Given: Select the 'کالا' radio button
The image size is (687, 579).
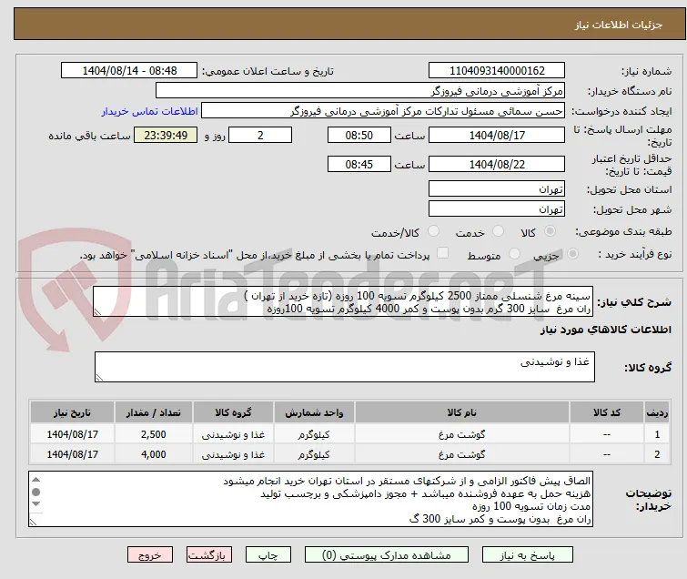Looking at the screenshot, I should tap(550, 231).
